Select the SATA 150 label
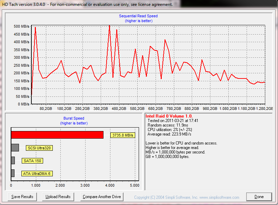Screen dimensions: 278x205 32,161
